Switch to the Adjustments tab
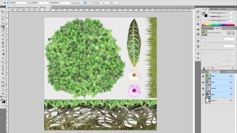The image size is (237, 133). pos(207,28)
